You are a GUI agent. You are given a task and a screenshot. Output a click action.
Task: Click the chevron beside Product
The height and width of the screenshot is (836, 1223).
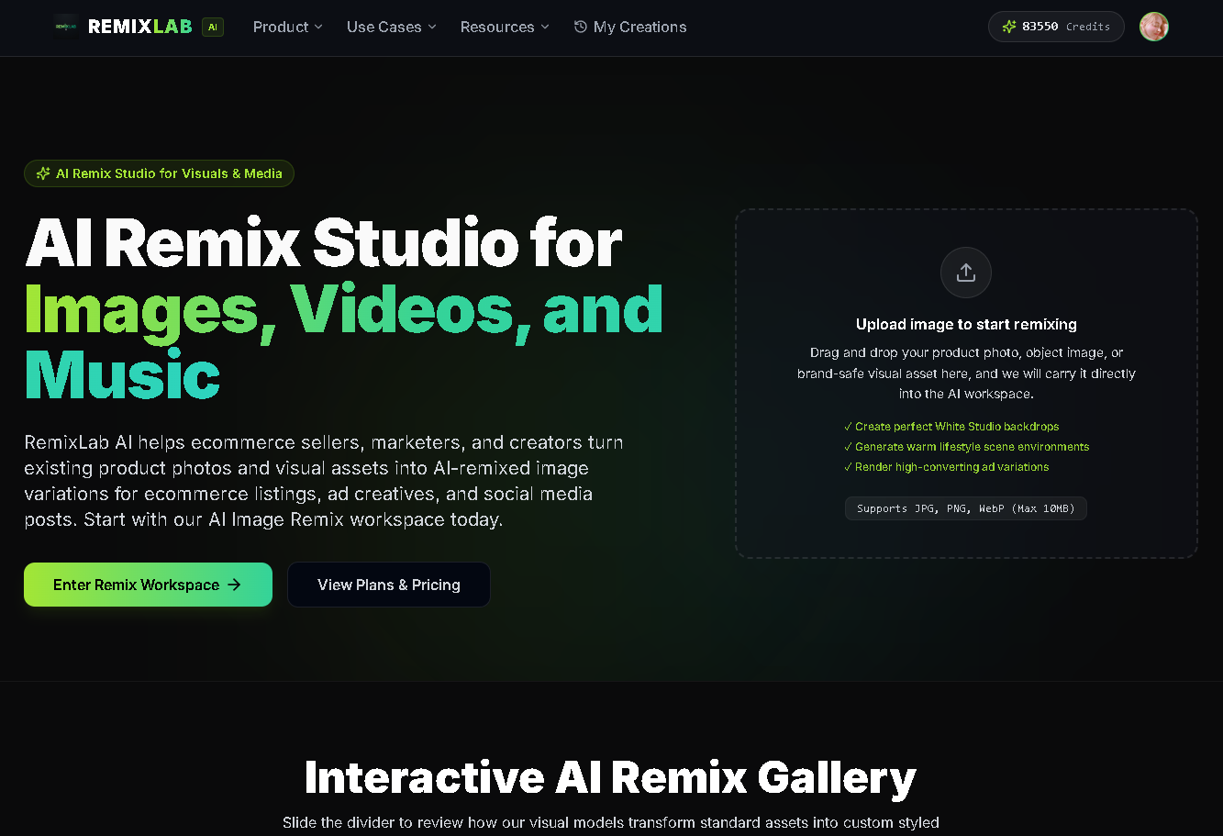coord(318,27)
